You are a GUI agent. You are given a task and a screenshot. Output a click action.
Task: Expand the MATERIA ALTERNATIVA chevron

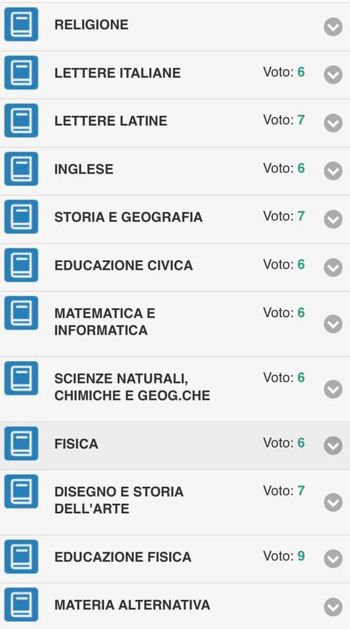333,607
